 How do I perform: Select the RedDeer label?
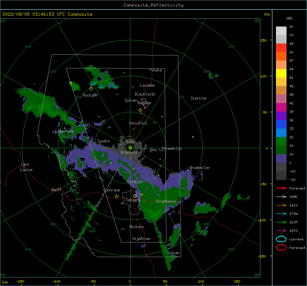point(145,103)
